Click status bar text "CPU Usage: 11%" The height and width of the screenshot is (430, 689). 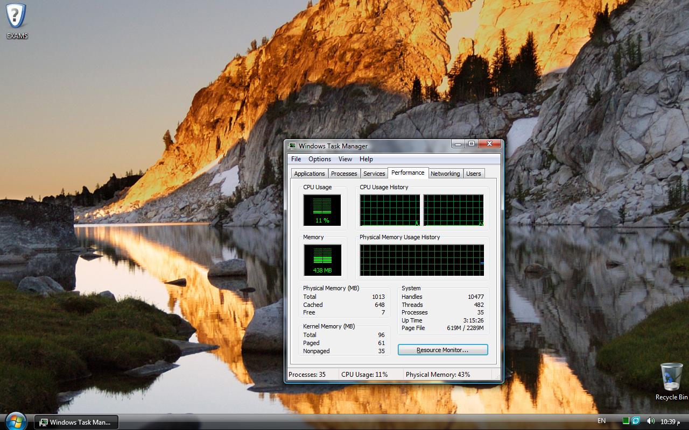coord(364,375)
